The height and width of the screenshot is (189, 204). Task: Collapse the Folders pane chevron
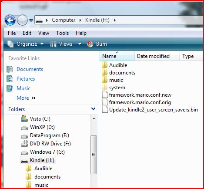93,109
